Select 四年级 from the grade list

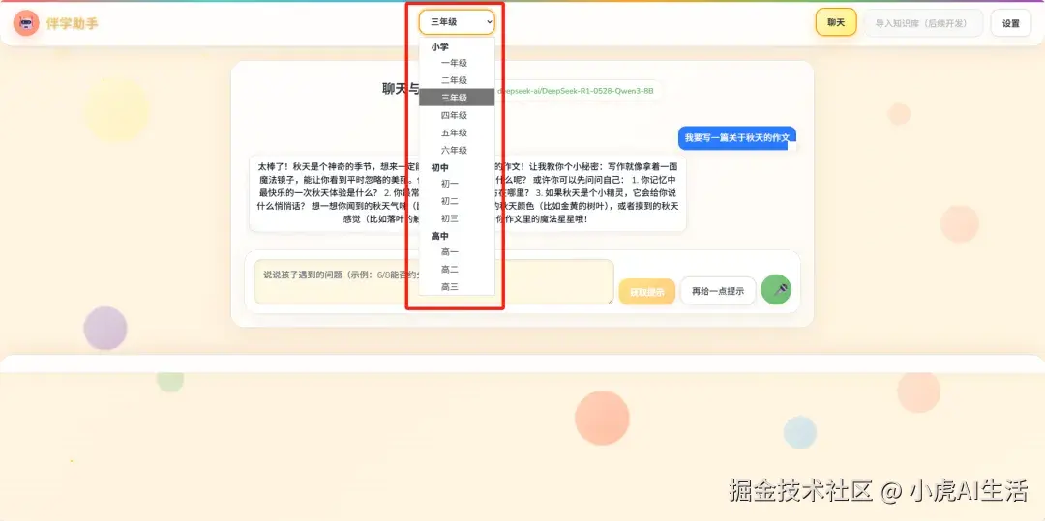(x=457, y=116)
